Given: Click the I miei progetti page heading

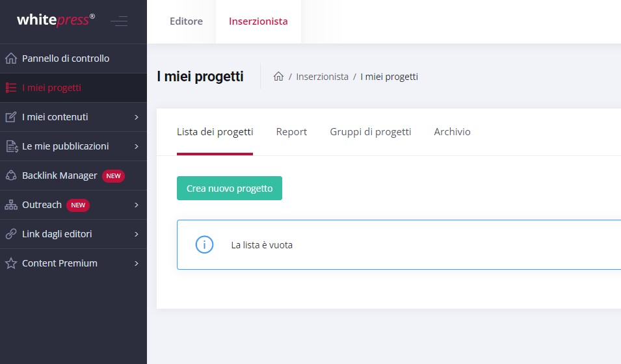Looking at the screenshot, I should click(x=200, y=77).
